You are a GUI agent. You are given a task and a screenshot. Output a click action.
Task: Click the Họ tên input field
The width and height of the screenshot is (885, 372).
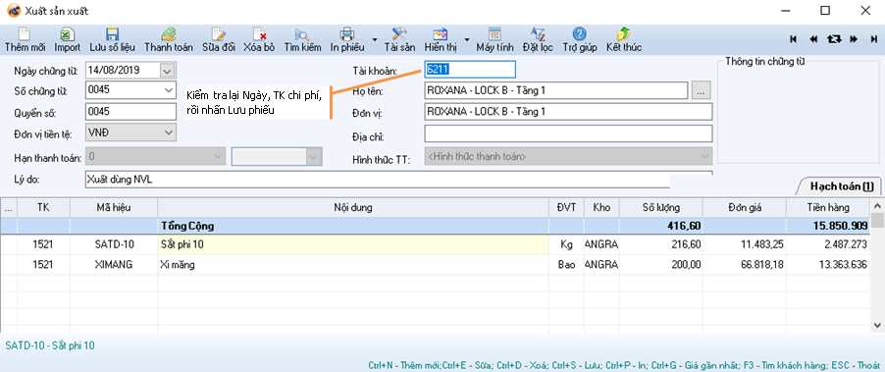click(x=556, y=90)
